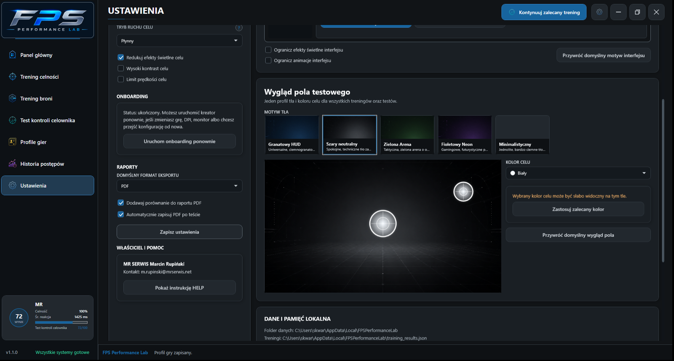Uncheck Redukuj efekty świetlne celu
The height and width of the screenshot is (361, 674).
click(x=121, y=58)
